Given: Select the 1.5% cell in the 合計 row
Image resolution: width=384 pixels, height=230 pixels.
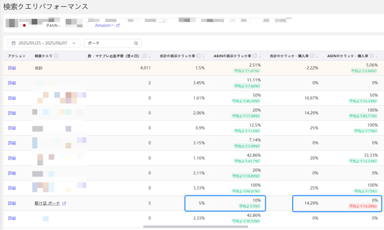Looking at the screenshot, I should 200,68.
